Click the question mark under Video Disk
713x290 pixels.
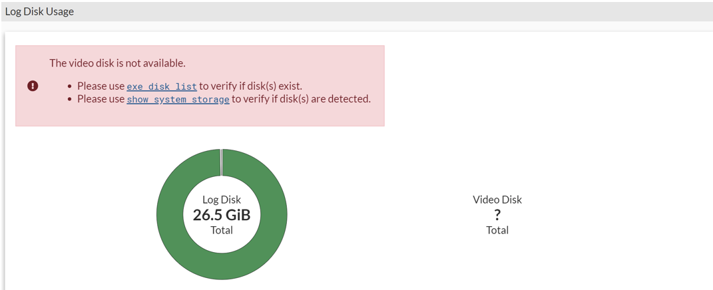pos(497,215)
